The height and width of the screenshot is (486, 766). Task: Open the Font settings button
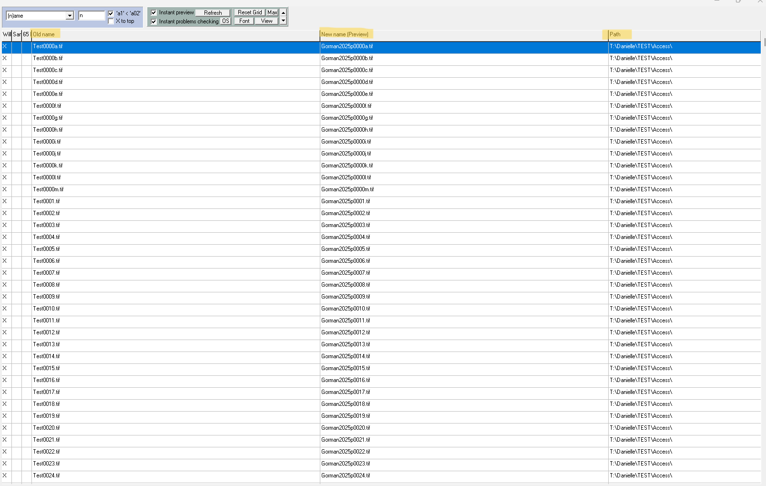[244, 21]
